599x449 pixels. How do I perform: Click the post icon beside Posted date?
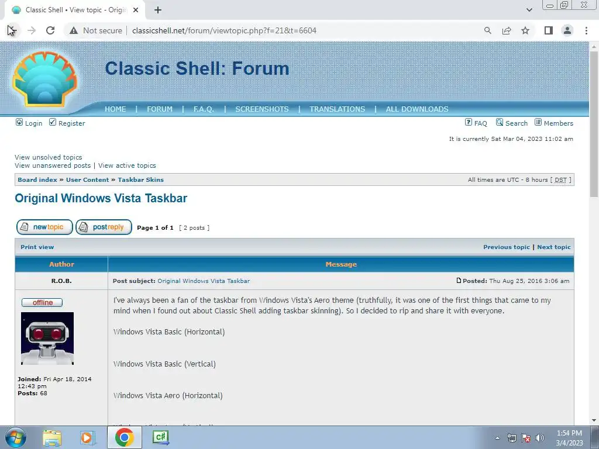(x=459, y=281)
